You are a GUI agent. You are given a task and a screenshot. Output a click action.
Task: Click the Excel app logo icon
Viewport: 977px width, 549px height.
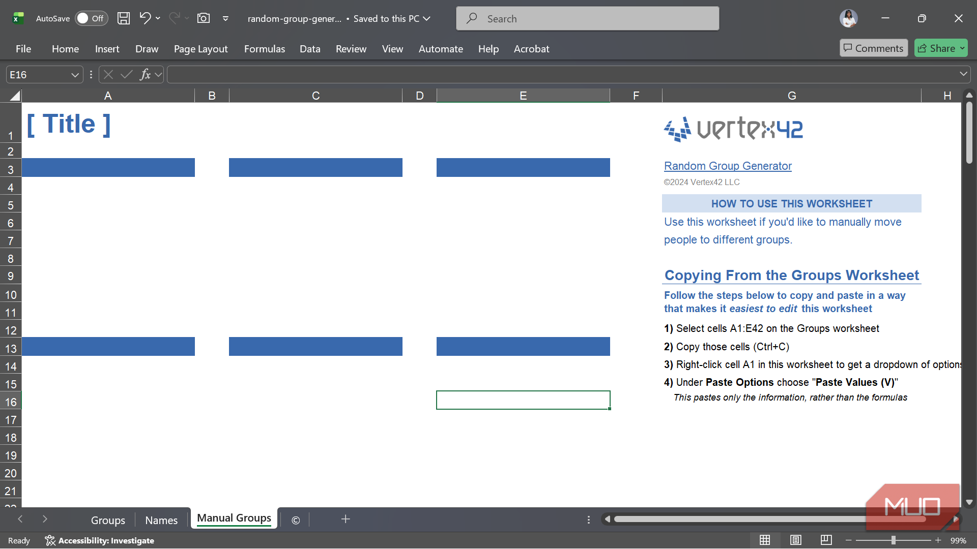coord(18,18)
